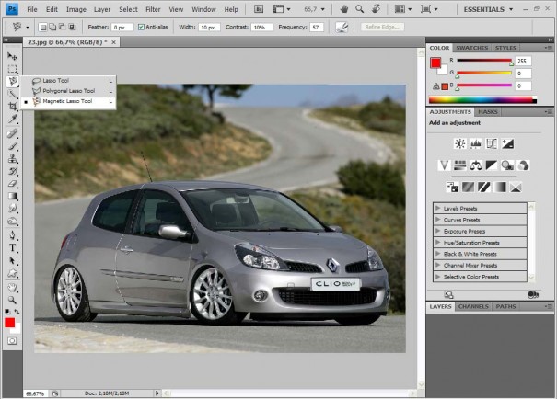Select the Eyedropper tool
Screen dimensions: 557x399
12,119
